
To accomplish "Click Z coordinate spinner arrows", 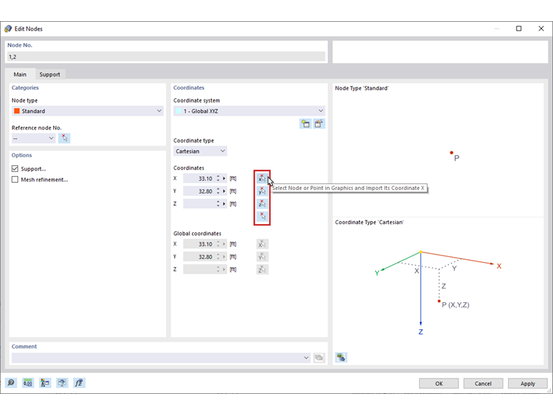I will [x=218, y=204].
